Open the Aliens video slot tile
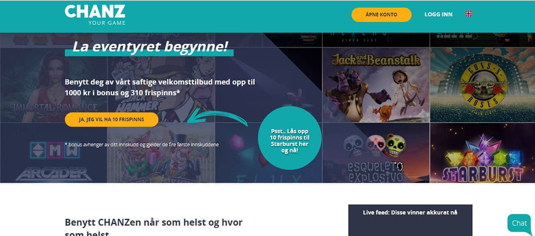The image size is (535, 236). (x=375, y=40)
